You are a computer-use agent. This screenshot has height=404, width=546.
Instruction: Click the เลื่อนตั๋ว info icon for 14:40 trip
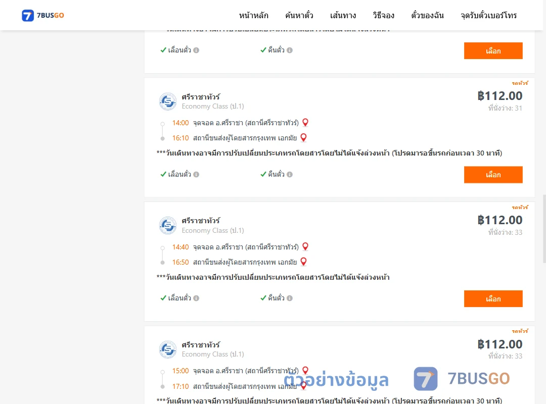(x=196, y=298)
